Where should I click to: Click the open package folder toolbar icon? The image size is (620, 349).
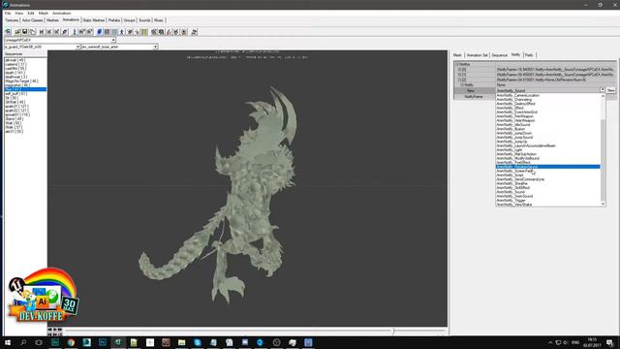click(17, 32)
